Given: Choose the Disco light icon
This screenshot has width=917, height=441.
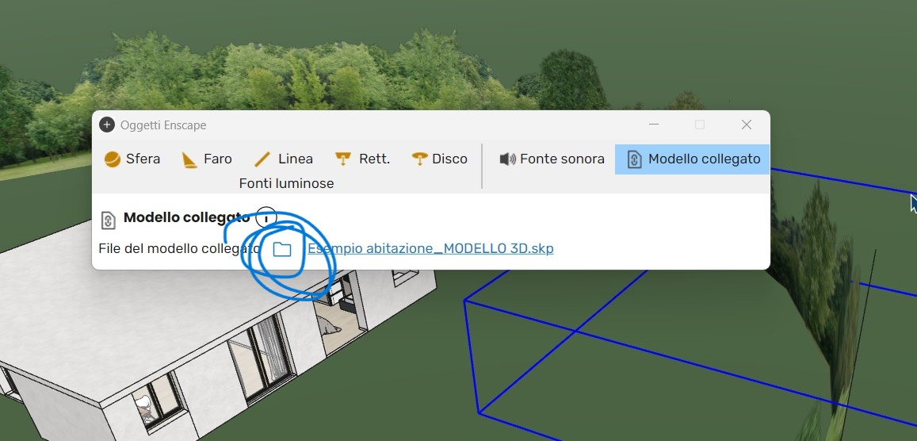Looking at the screenshot, I should [x=420, y=159].
